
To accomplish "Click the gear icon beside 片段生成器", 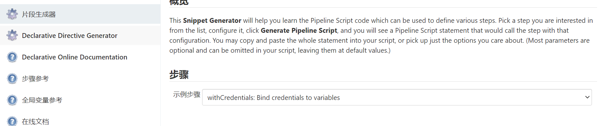I will click(12, 14).
